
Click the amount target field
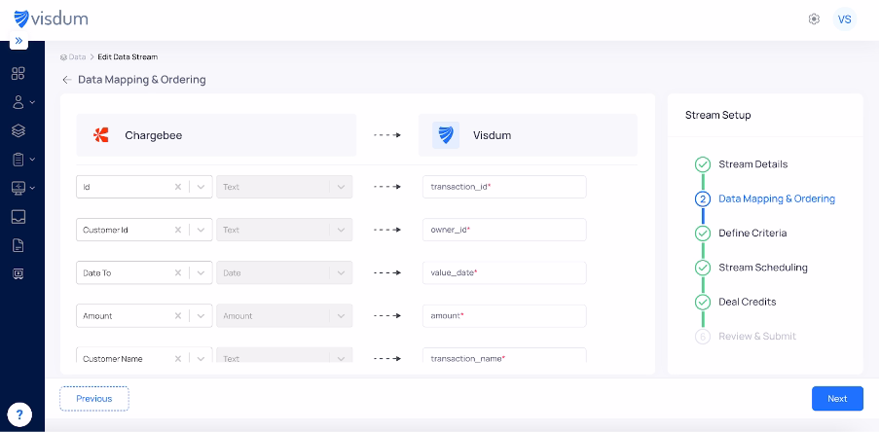pyautogui.click(x=504, y=316)
